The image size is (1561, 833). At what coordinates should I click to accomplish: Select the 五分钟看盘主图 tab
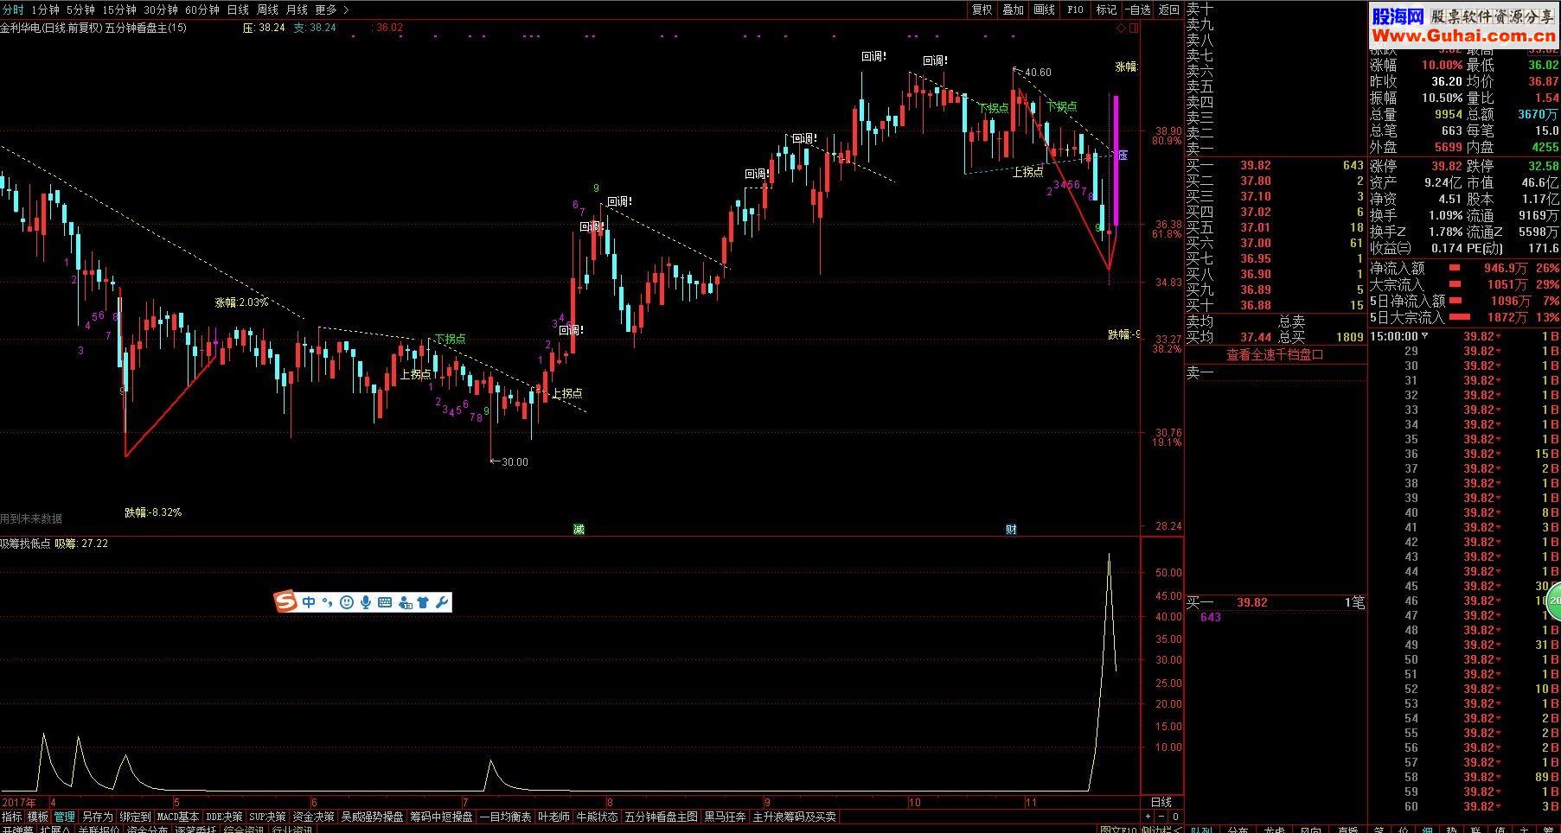pyautogui.click(x=662, y=817)
